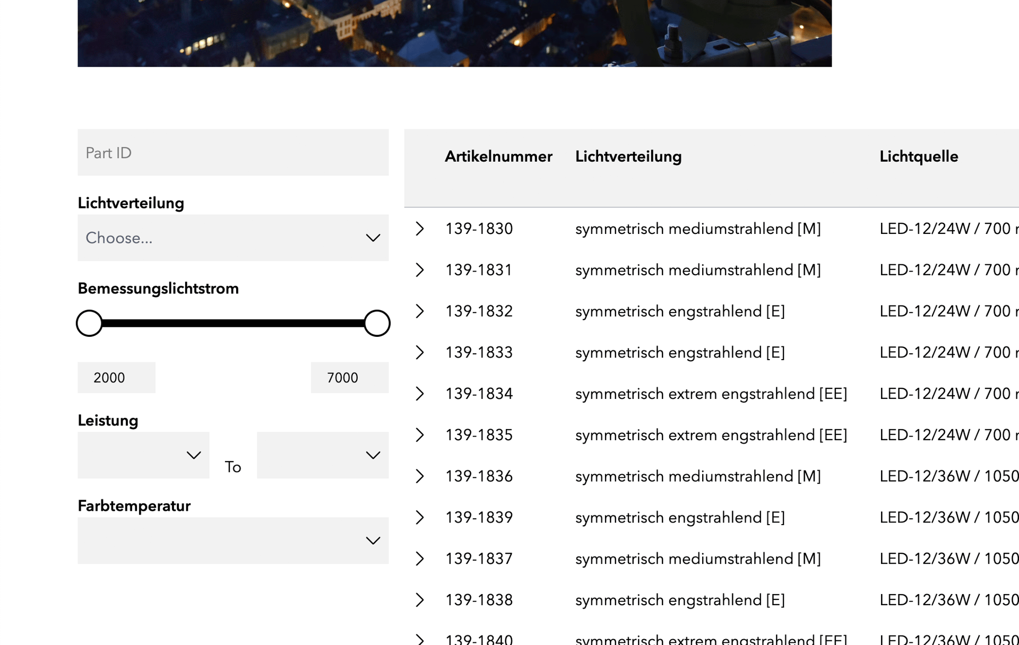Click the left Bemessungslichtstrom slider handle
Screen dimensions: 1019x645
89,323
